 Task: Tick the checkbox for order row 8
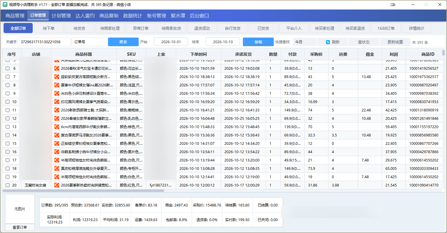tap(8, 85)
